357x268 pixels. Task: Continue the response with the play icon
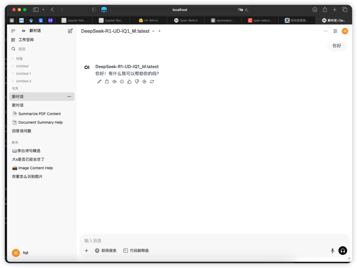pyautogui.click(x=144, y=82)
